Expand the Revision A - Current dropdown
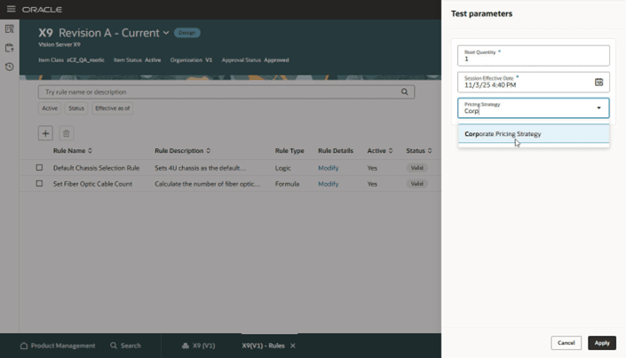 point(166,33)
